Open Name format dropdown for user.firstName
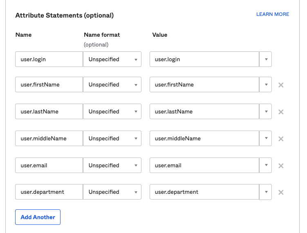Image resolution: width=307 pixels, height=233 pixels. pos(112,84)
